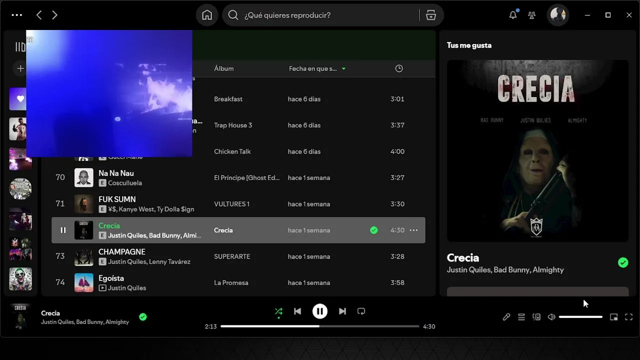Show lyrics with microphone icon
Screen dimensions: 640x360
click(506, 317)
